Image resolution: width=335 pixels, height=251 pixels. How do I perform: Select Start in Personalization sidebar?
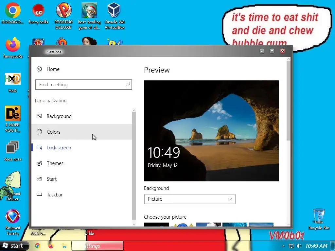click(82, 179)
